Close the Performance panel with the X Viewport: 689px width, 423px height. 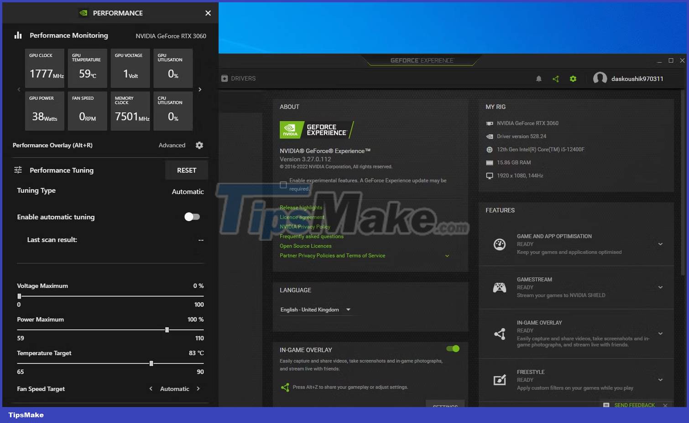(208, 13)
